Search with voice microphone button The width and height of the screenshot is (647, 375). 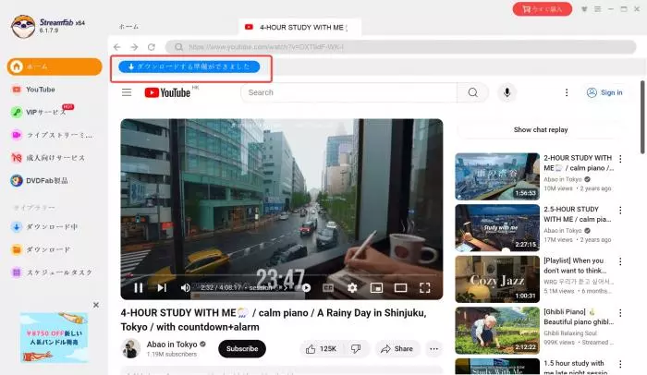tap(507, 92)
